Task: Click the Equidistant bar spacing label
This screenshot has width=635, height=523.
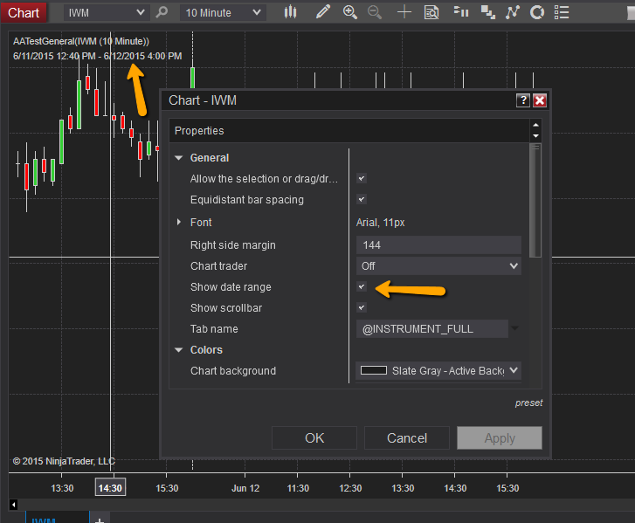Action: [x=246, y=200]
